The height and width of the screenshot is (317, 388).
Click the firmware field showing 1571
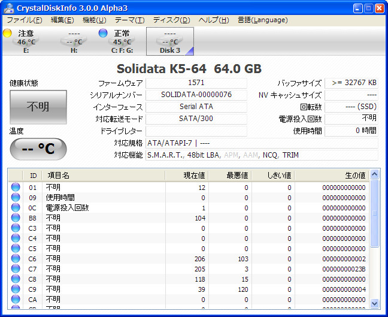196,83
